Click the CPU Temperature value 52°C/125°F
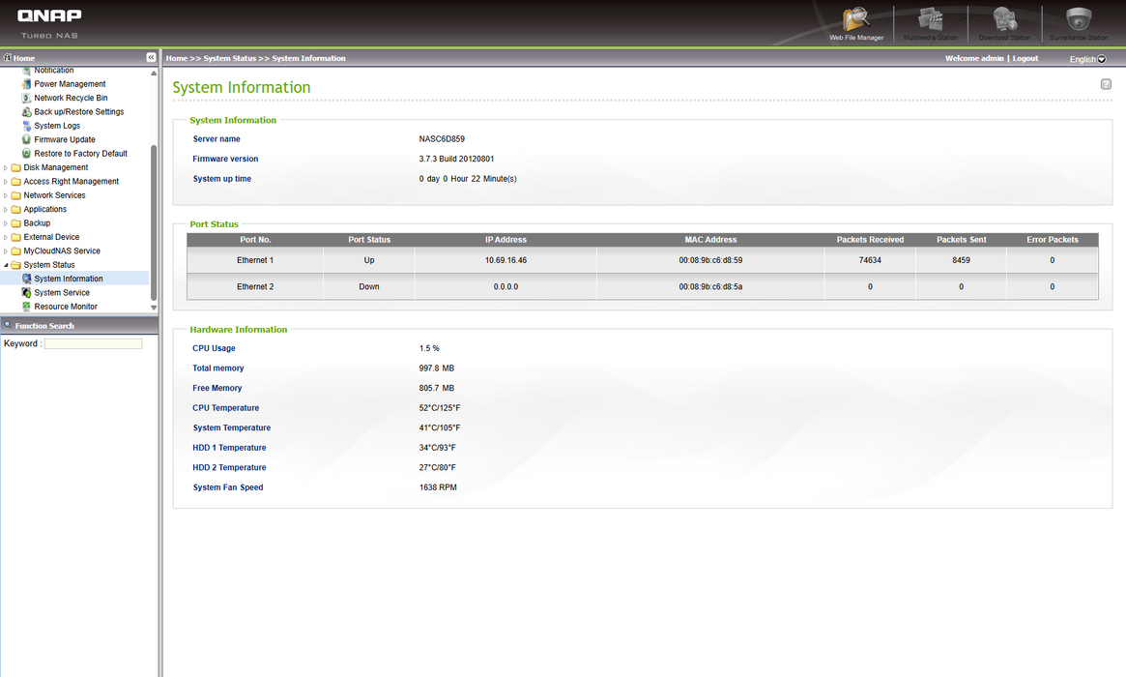This screenshot has height=677, width=1126. point(440,408)
